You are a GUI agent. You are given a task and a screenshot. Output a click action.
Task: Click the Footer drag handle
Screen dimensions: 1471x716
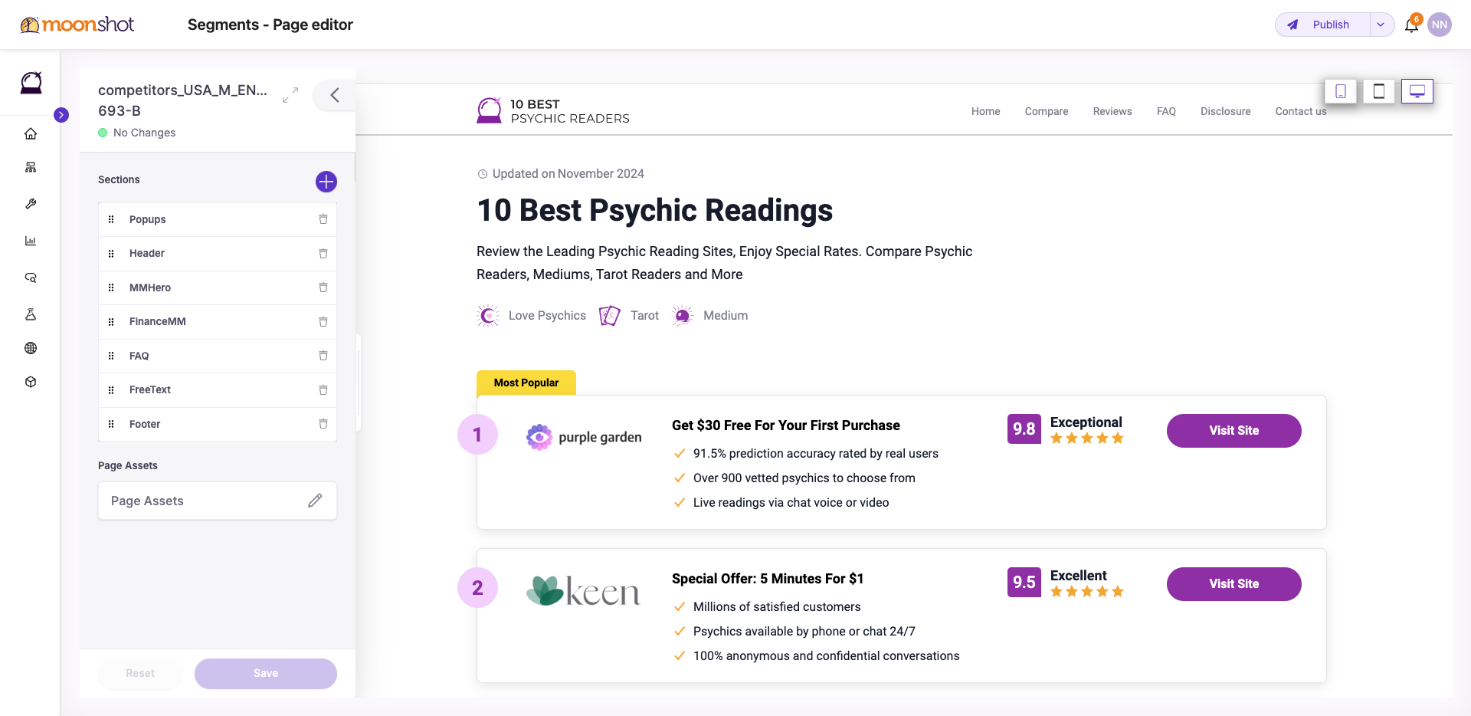[x=111, y=424]
